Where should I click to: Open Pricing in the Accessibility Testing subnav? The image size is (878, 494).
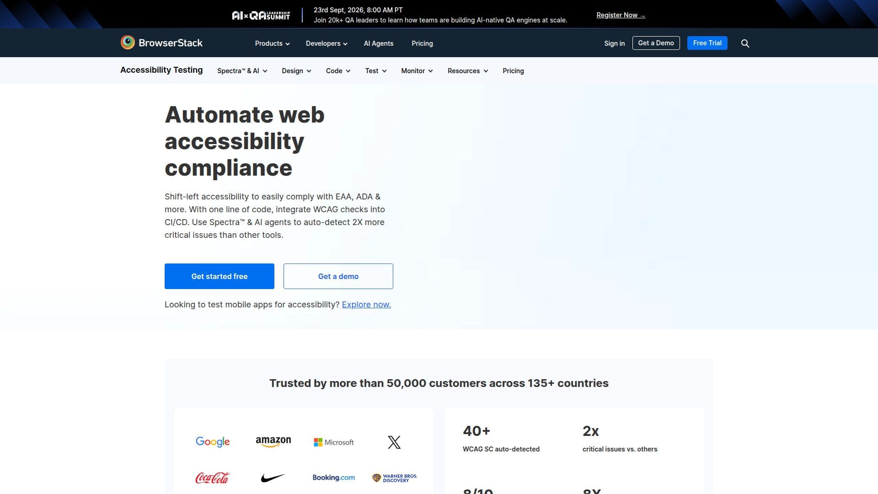tap(513, 71)
